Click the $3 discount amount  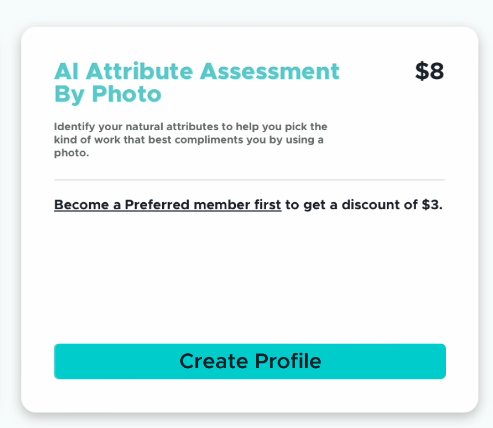pos(431,205)
